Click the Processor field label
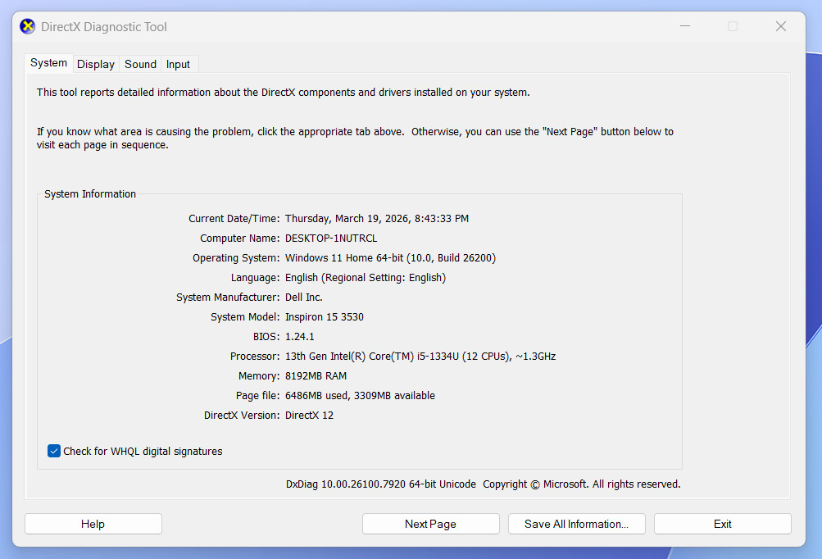 [255, 357]
